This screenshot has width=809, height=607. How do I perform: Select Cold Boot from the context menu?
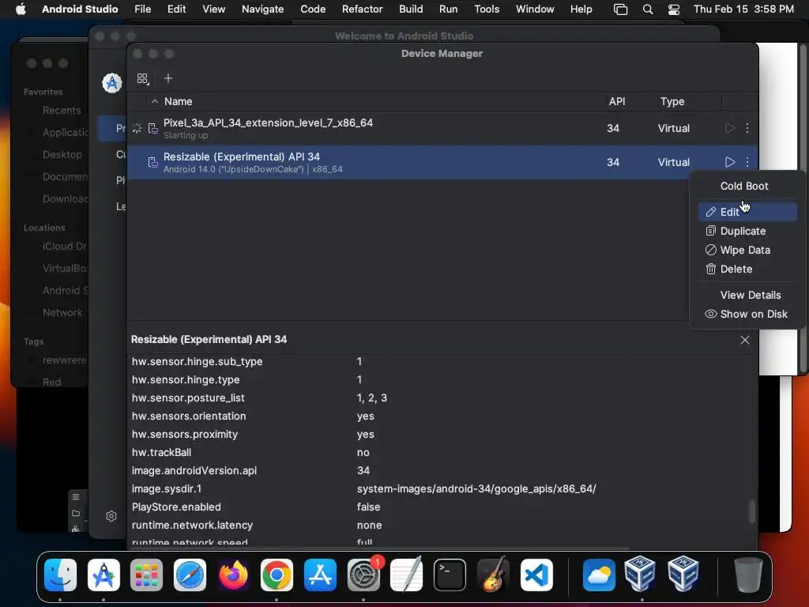[744, 186]
